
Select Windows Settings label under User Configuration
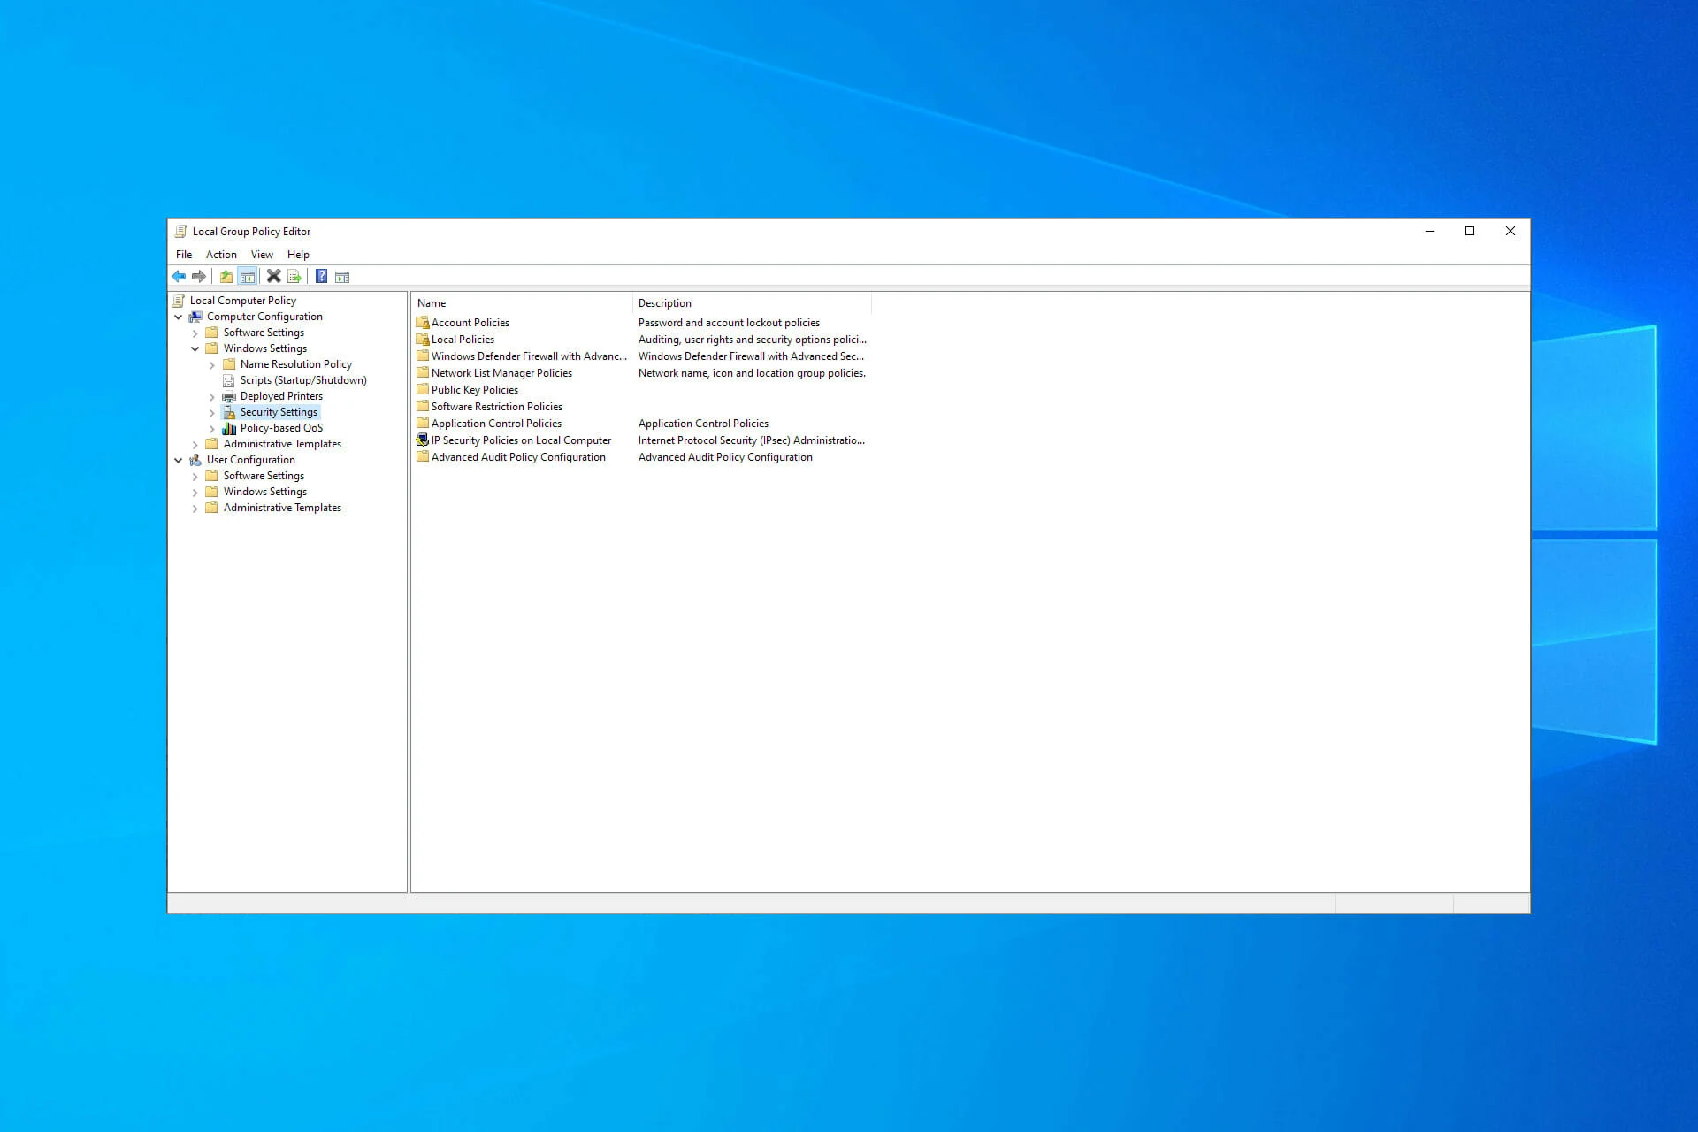point(265,492)
